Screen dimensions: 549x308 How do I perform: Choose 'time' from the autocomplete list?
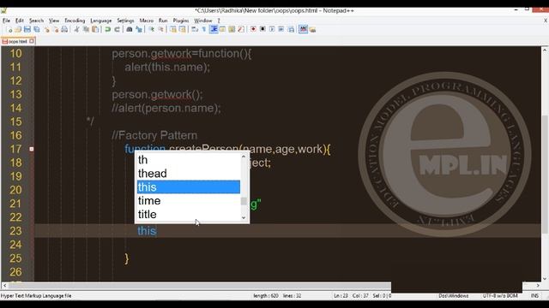click(x=189, y=200)
